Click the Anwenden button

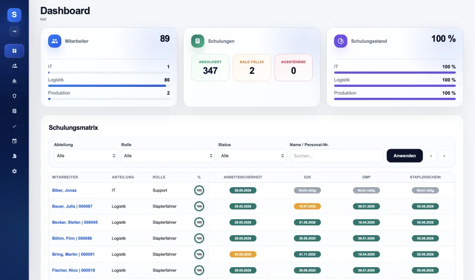click(404, 156)
